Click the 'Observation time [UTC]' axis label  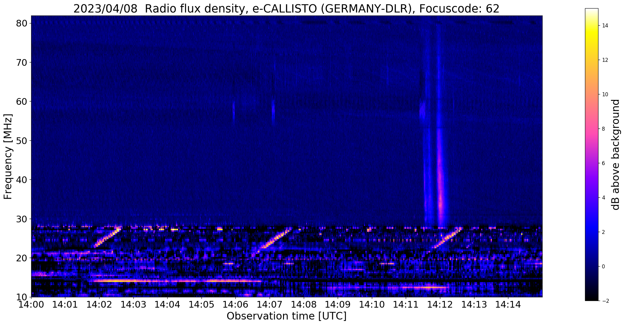286,316
